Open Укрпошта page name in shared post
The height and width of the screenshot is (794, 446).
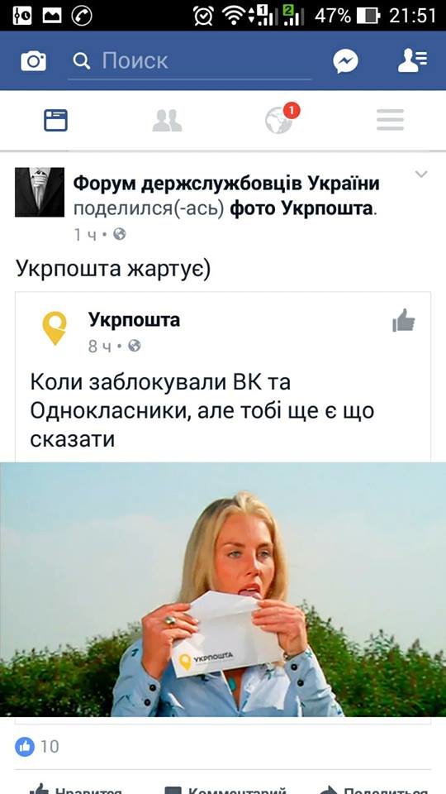(x=134, y=320)
